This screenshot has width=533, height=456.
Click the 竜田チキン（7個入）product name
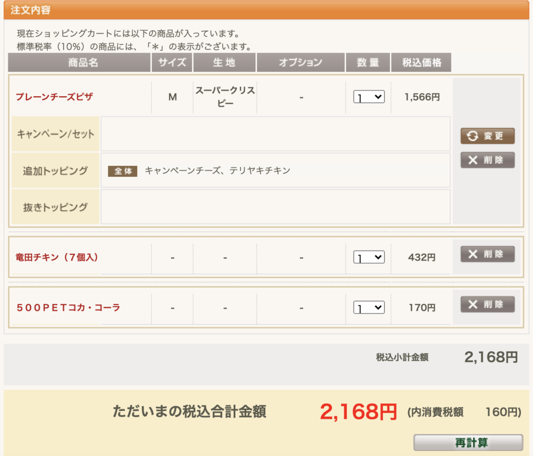57,257
